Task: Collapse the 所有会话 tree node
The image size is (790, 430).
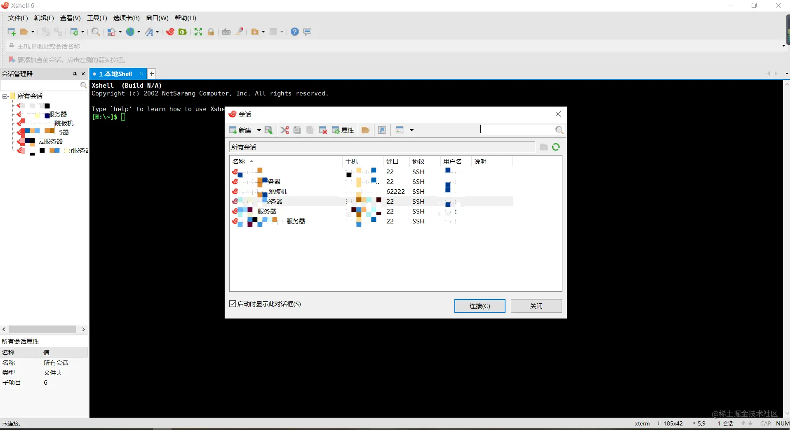Action: pos(5,96)
